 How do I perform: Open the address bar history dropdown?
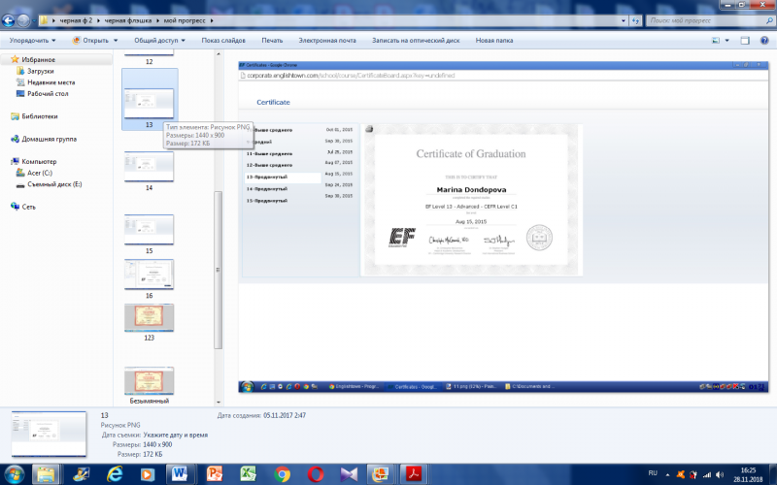[x=624, y=20]
